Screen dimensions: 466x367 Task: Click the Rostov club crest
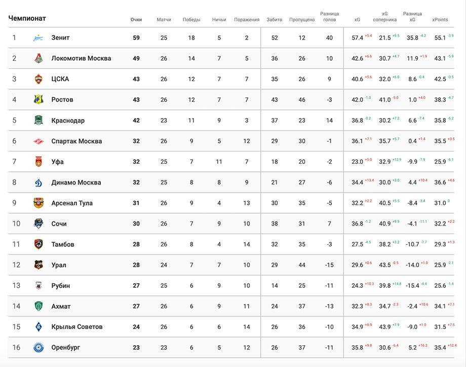[38, 100]
